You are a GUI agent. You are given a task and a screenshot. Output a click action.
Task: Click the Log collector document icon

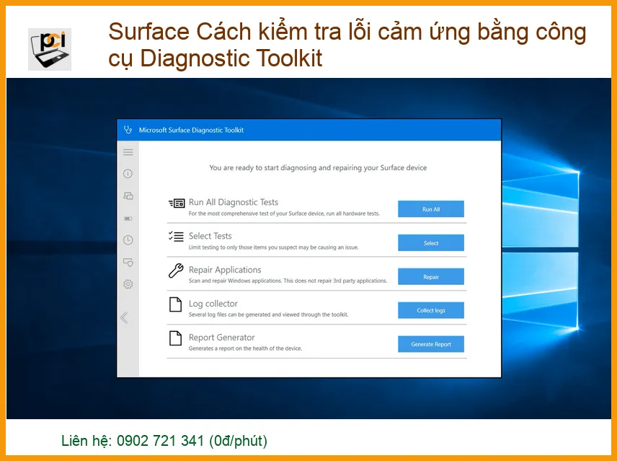[x=175, y=304]
